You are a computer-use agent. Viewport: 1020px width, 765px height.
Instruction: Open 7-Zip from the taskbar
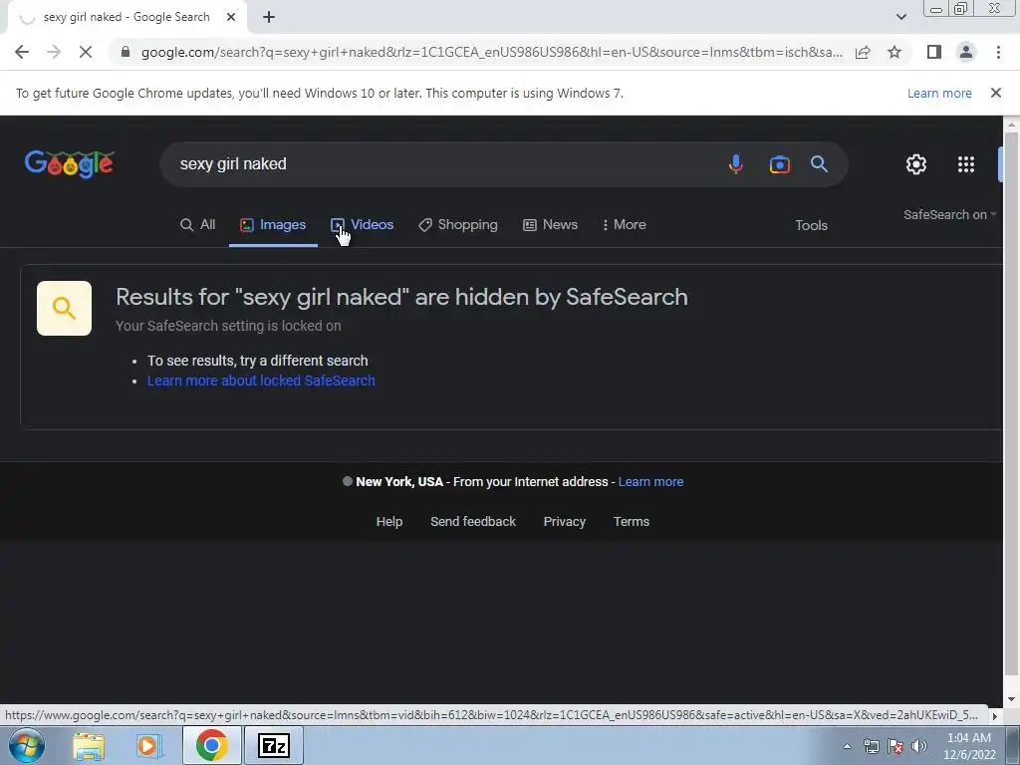tap(273, 745)
